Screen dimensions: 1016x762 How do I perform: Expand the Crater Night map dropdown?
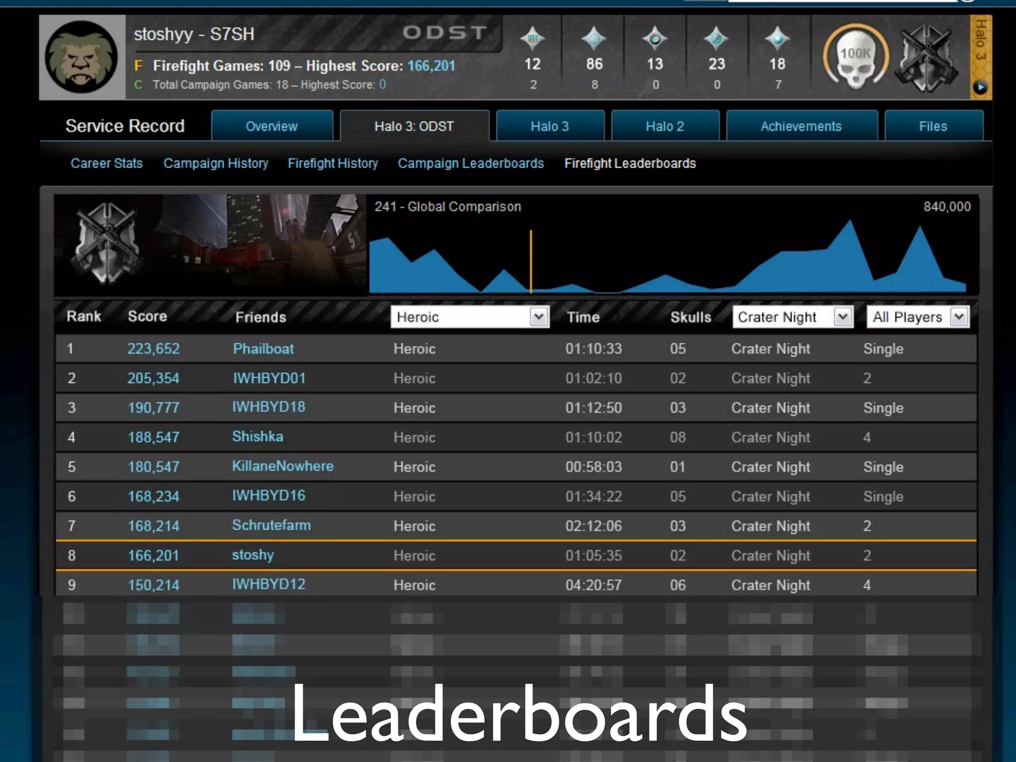click(793, 317)
